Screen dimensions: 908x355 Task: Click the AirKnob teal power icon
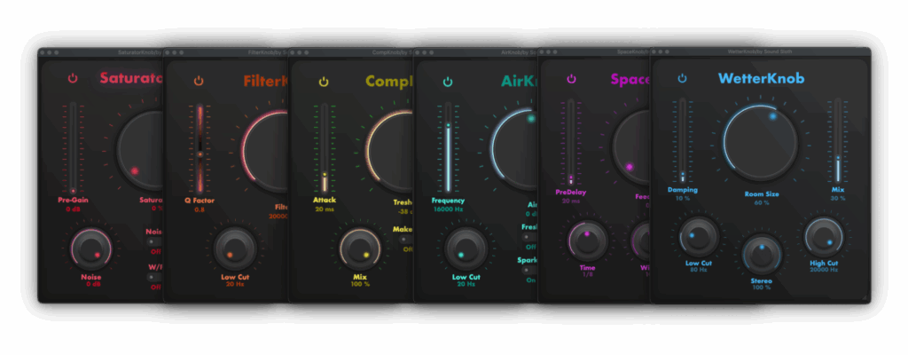click(x=448, y=82)
